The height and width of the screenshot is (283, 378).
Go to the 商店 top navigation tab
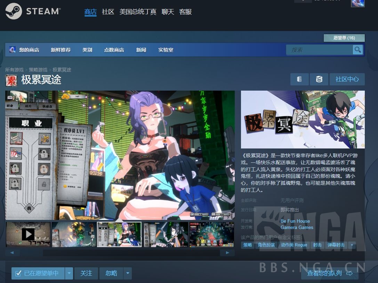pos(90,12)
